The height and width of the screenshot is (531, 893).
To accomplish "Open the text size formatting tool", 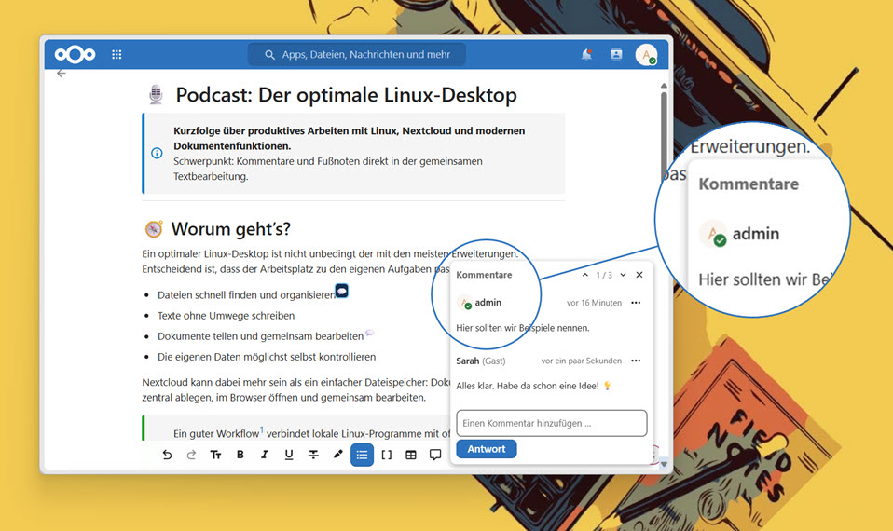I will pos(216,455).
